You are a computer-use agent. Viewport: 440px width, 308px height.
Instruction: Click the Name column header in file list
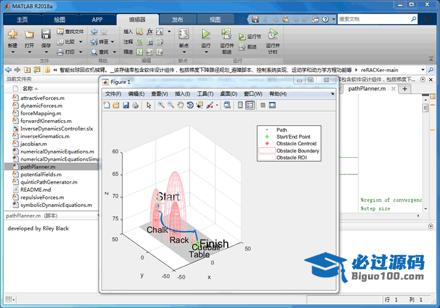(x=28, y=89)
